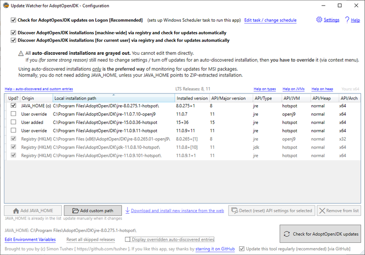Viewport: 365px width, 255px height.
Task: Select the jre-11.0.7.10-openj9 installation row
Action: (105, 114)
